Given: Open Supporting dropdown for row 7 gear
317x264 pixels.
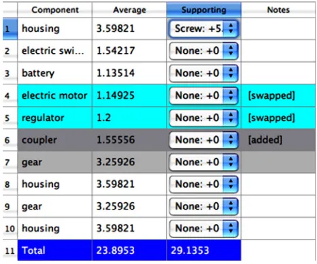Looking at the screenshot, I should 203,162.
